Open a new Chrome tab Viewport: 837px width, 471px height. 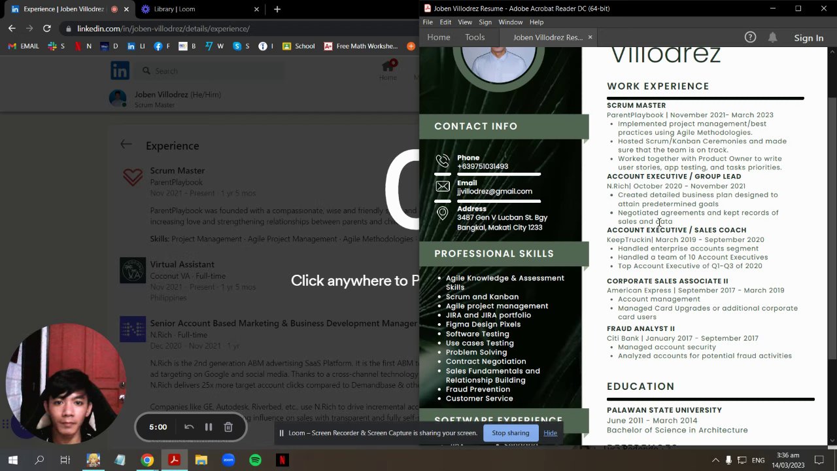tap(277, 9)
